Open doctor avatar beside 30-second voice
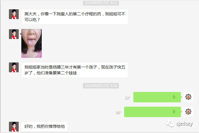 188,112
